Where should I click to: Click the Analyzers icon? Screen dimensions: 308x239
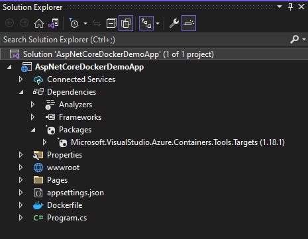pyautogui.click(x=50, y=105)
